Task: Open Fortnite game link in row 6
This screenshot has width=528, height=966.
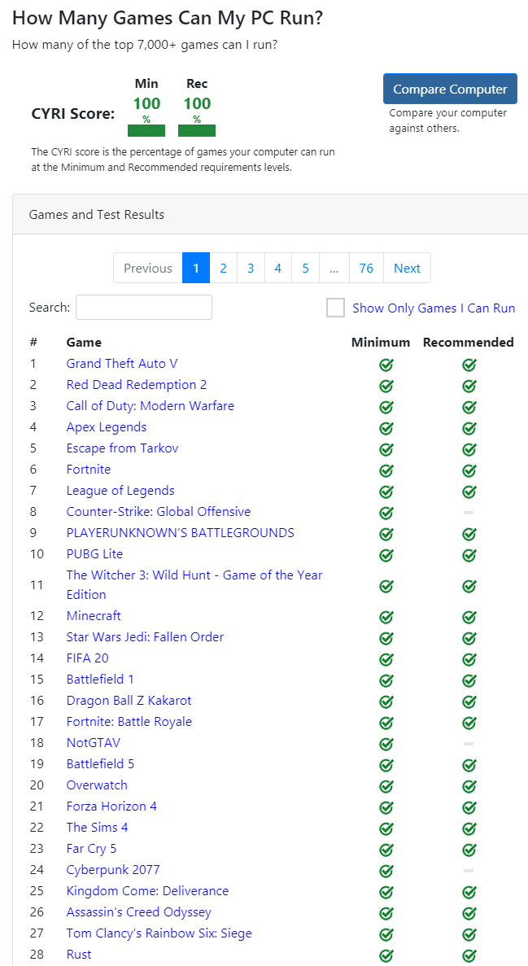Action: tap(89, 470)
